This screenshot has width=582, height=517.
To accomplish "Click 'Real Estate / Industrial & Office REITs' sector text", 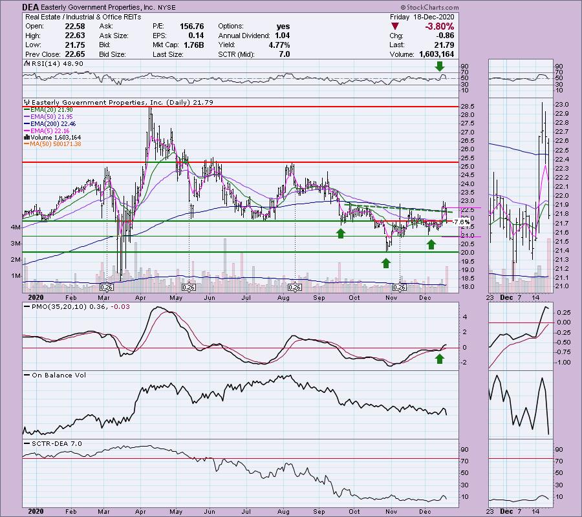I will pos(83,17).
